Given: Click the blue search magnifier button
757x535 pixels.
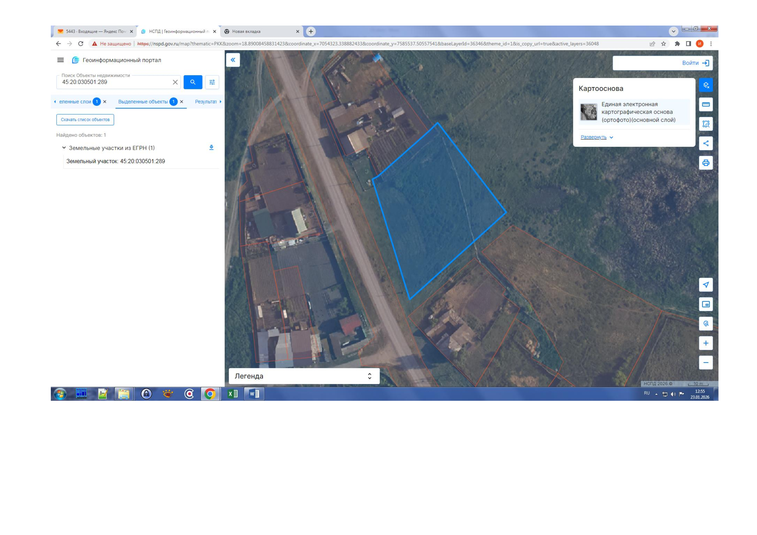Looking at the screenshot, I should [193, 82].
